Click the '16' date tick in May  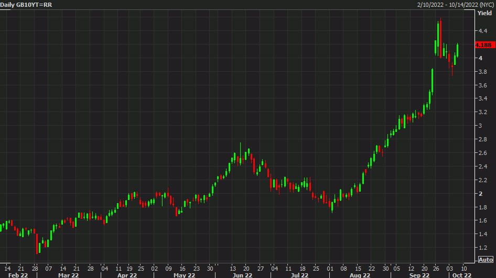(x=182, y=269)
